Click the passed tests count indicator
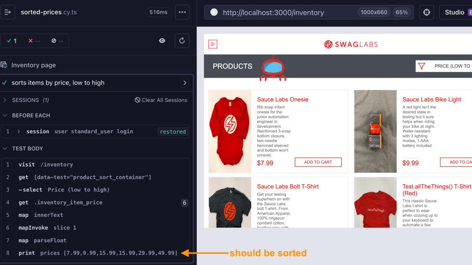The image size is (472, 265). click(x=11, y=40)
